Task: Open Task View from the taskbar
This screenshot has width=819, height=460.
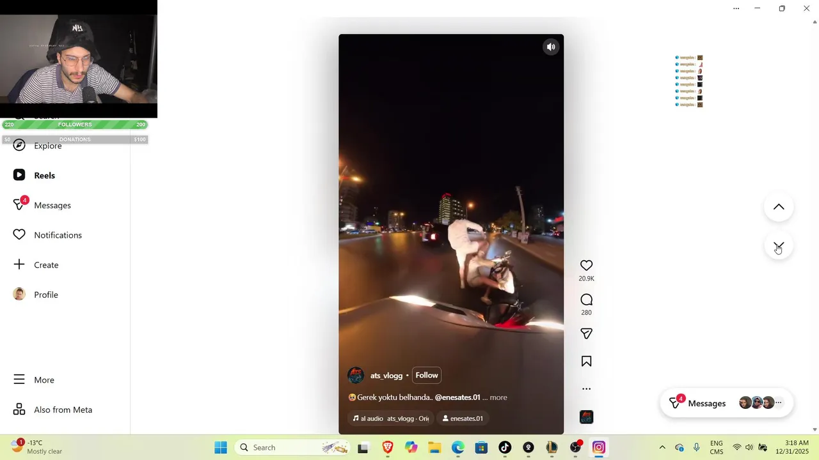Action: click(x=363, y=448)
